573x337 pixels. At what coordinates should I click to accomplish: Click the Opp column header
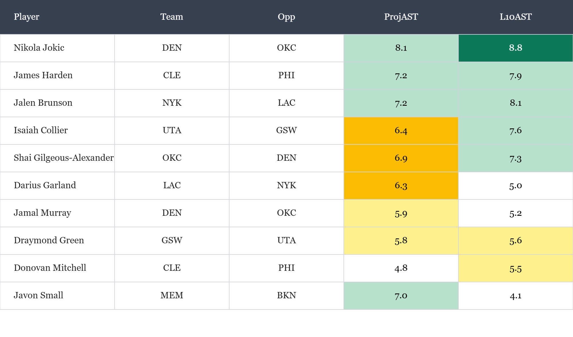[286, 17]
